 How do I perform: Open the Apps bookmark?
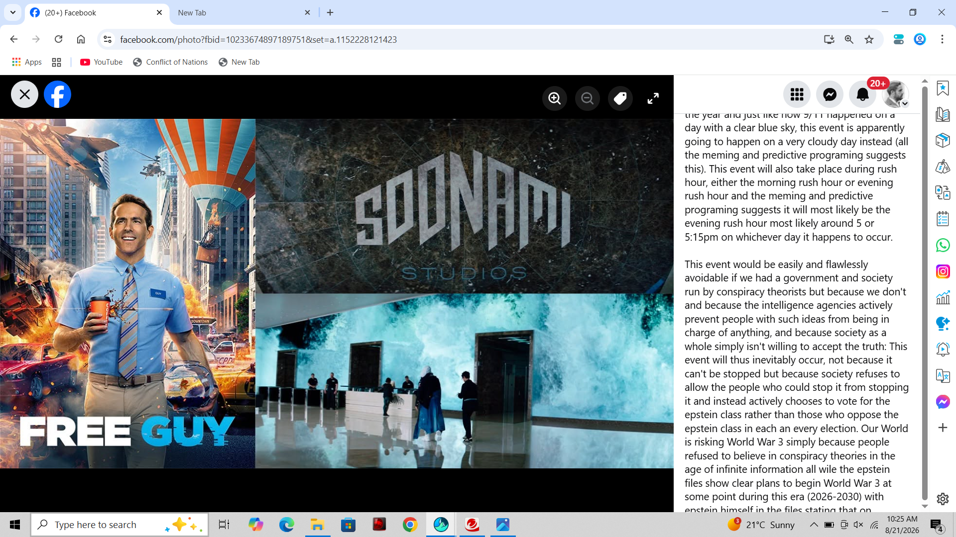27,62
